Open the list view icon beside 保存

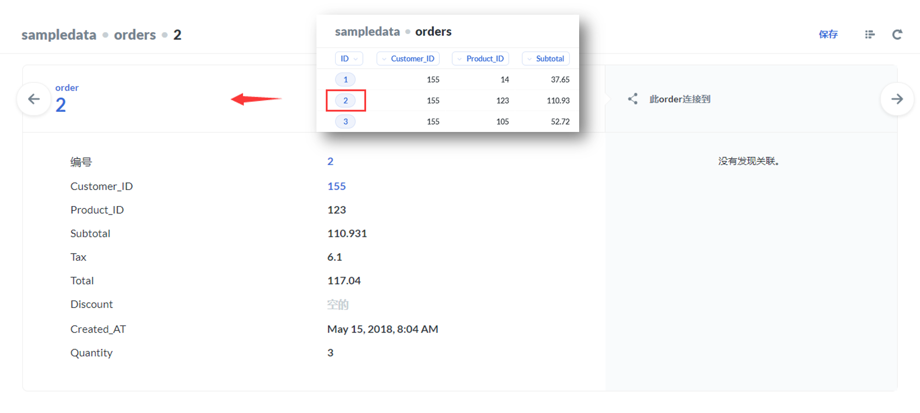coord(869,34)
